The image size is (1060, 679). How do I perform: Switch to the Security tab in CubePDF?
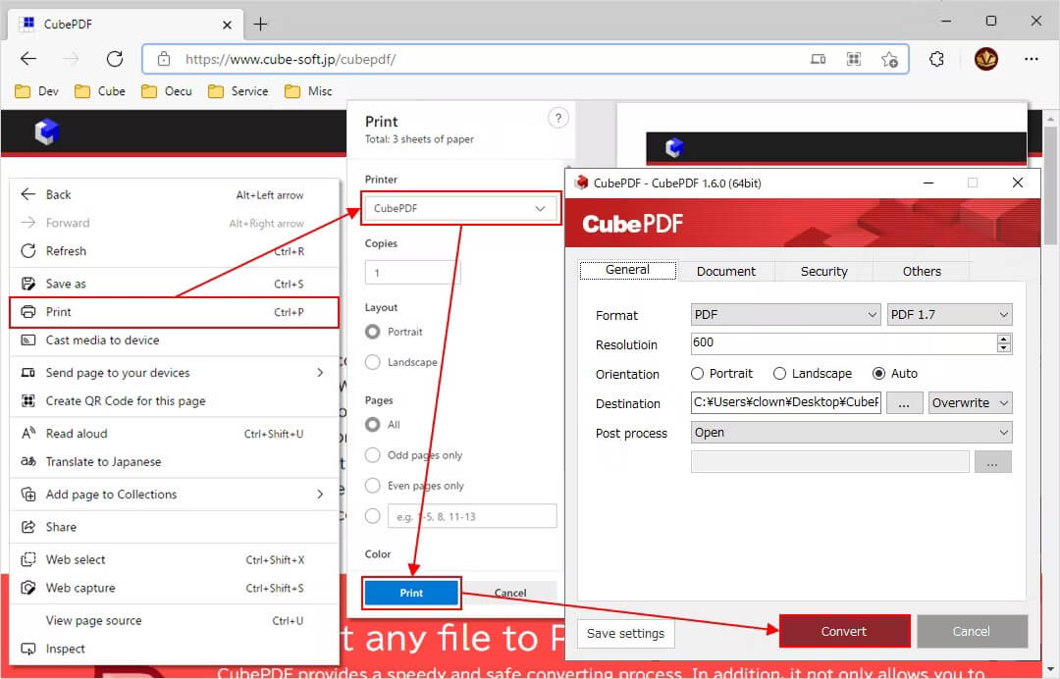823,271
